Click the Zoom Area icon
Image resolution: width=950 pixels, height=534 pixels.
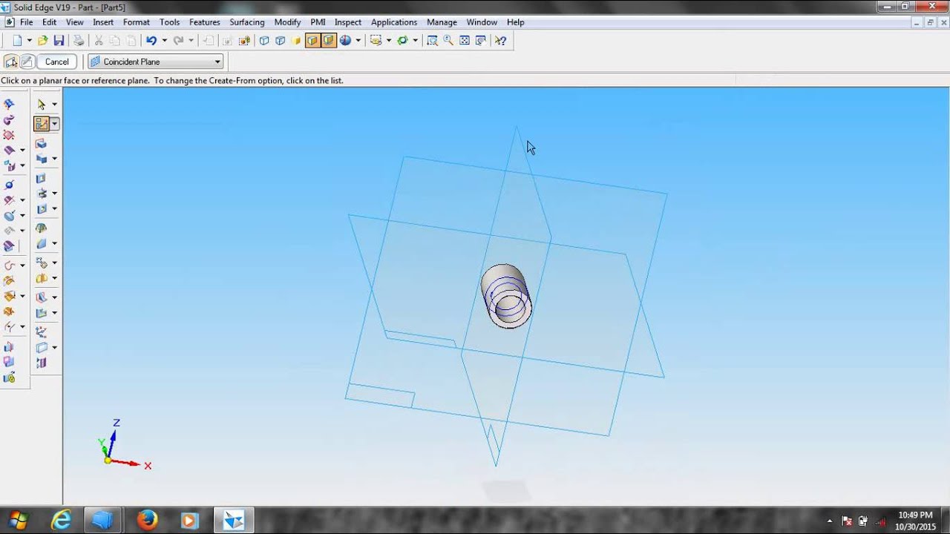point(433,41)
